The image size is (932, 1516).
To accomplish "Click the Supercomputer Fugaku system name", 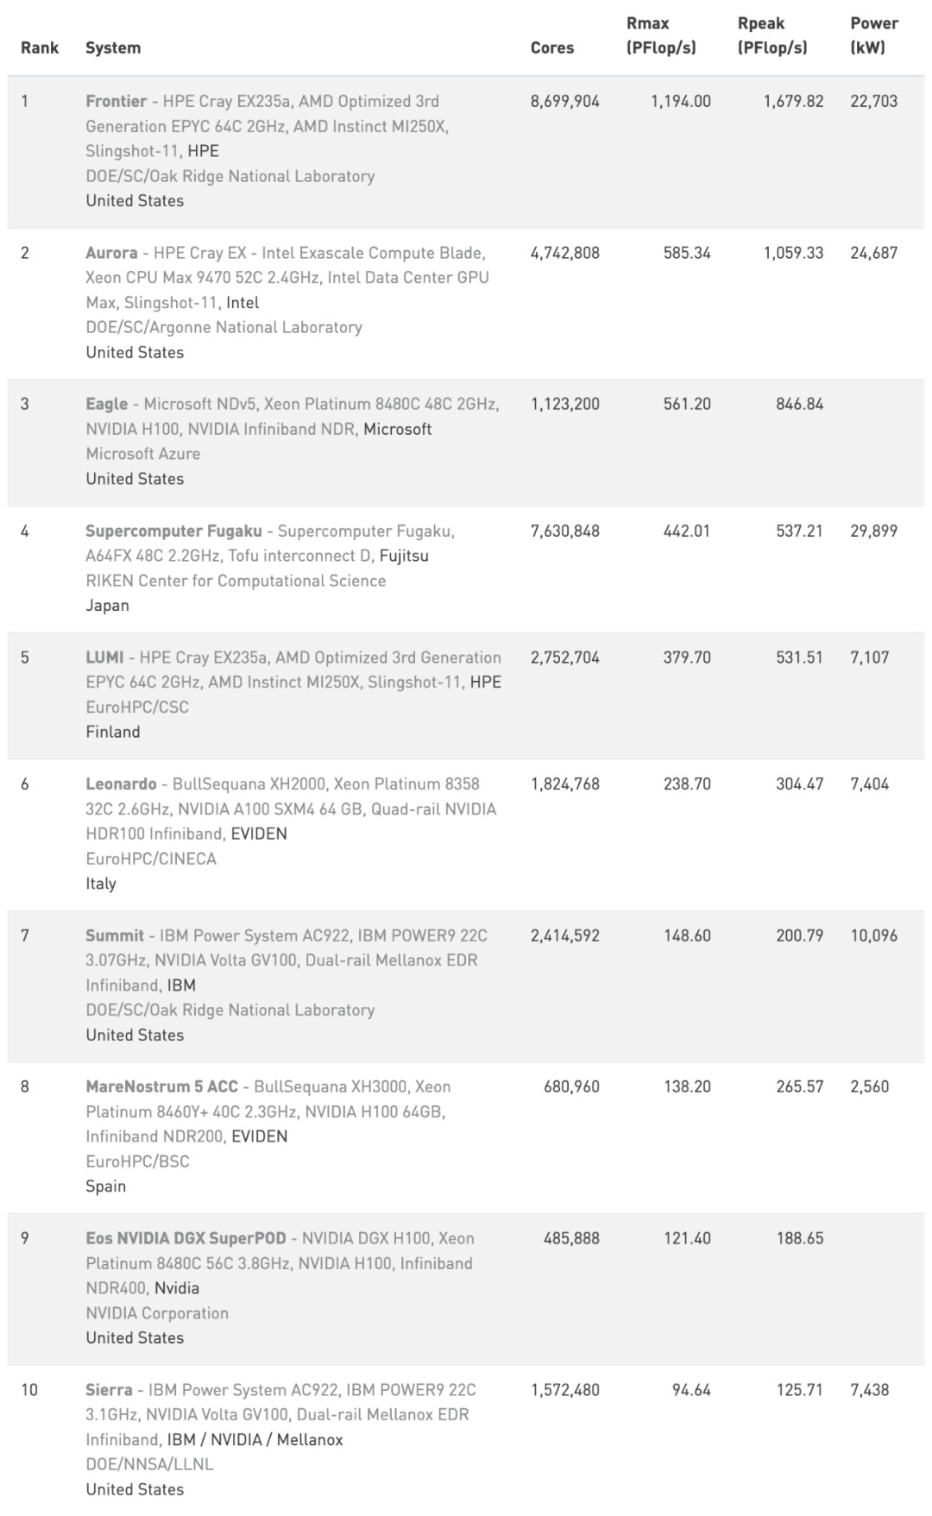I will (173, 531).
